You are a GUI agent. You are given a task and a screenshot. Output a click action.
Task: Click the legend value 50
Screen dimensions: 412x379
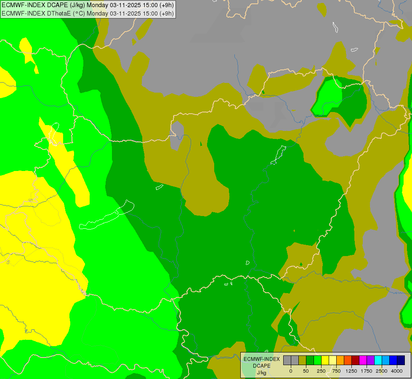pyautogui.click(x=306, y=371)
